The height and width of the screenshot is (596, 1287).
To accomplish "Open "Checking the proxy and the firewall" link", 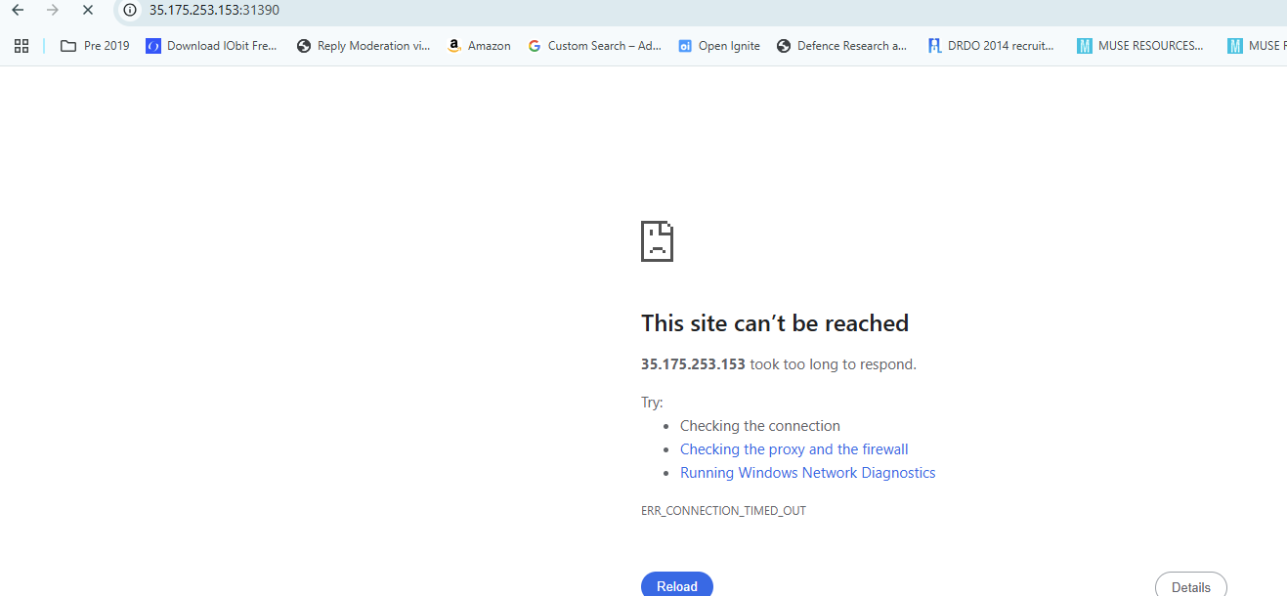I will click(794, 449).
